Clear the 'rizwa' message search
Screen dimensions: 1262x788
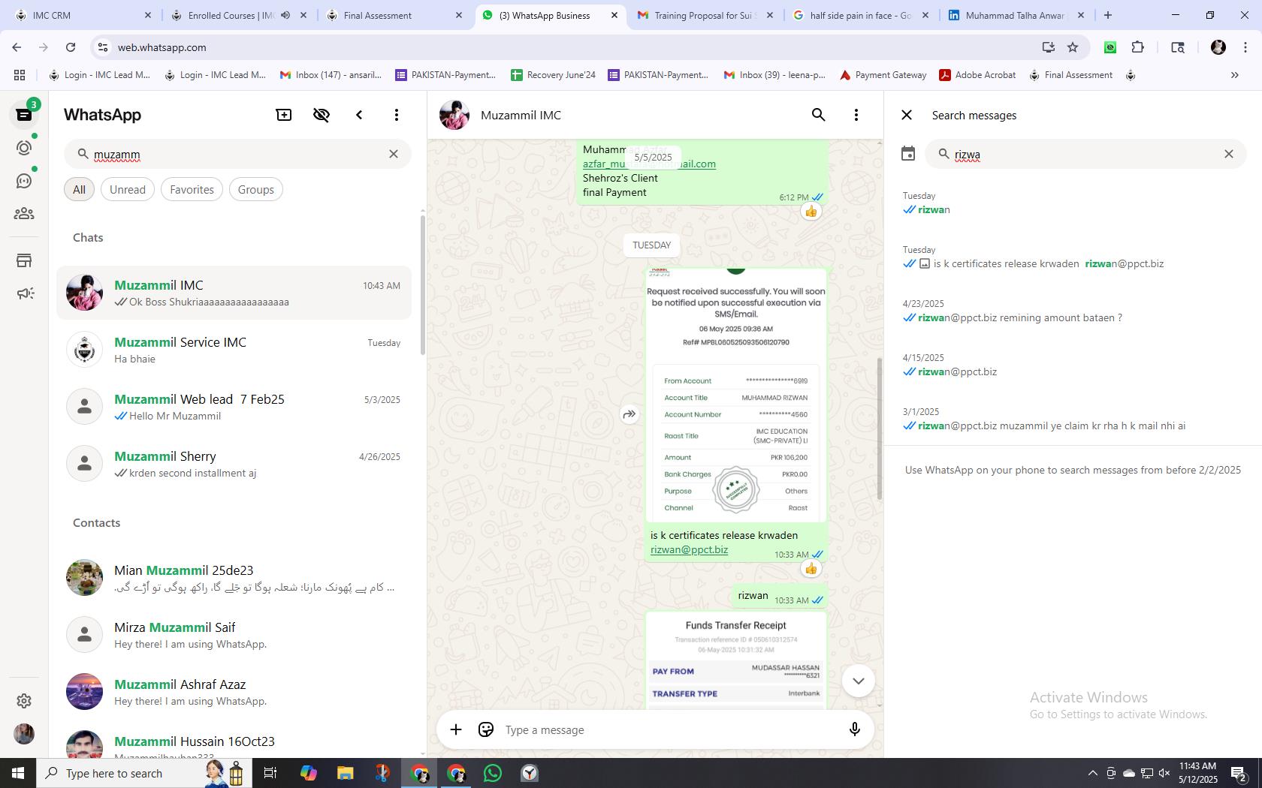point(1229,154)
